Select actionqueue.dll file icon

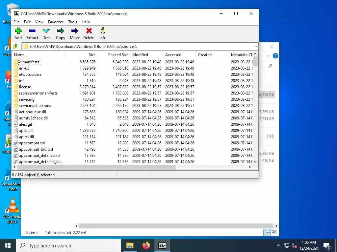pyautogui.click(x=16, y=112)
